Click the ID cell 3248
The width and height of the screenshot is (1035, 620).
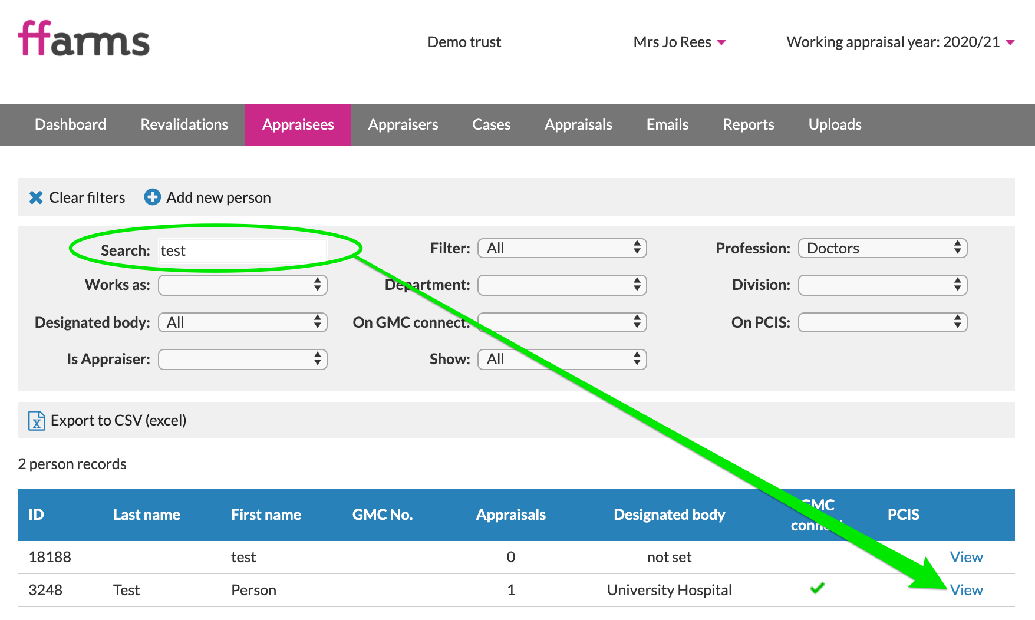45,590
